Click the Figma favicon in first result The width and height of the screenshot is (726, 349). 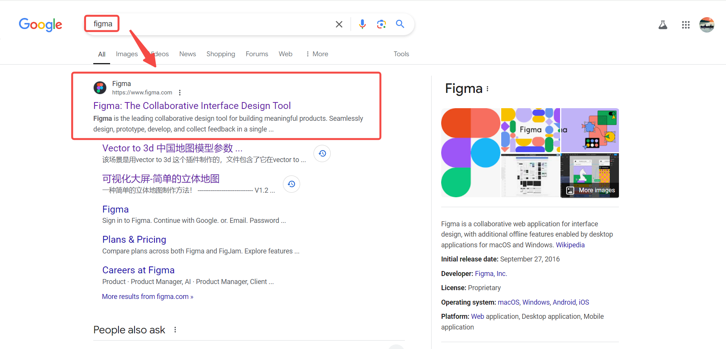tap(100, 88)
